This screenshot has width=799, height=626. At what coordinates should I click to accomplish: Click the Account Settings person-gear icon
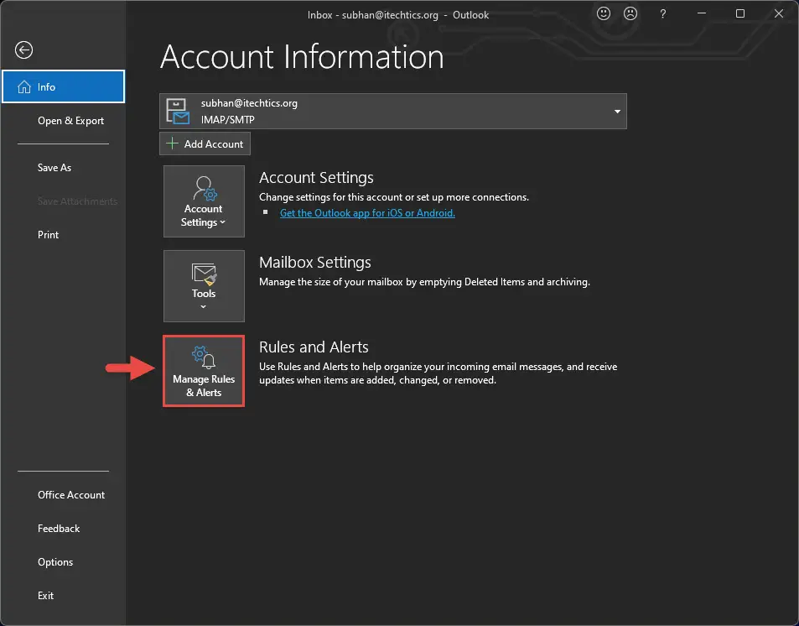pyautogui.click(x=205, y=188)
